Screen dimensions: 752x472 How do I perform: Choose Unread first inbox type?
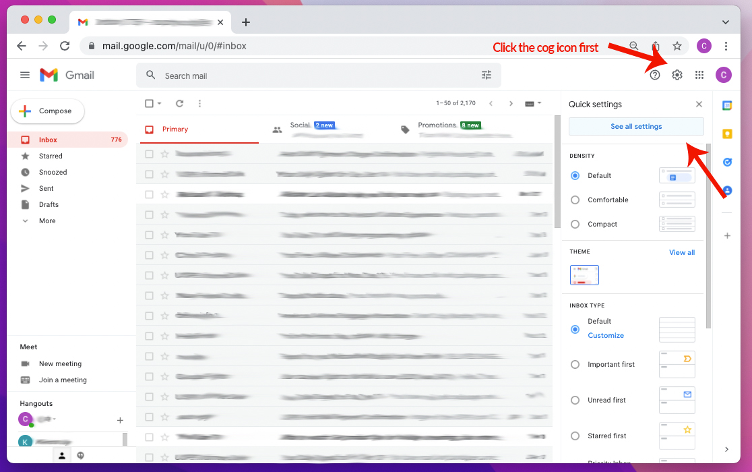[x=575, y=400]
